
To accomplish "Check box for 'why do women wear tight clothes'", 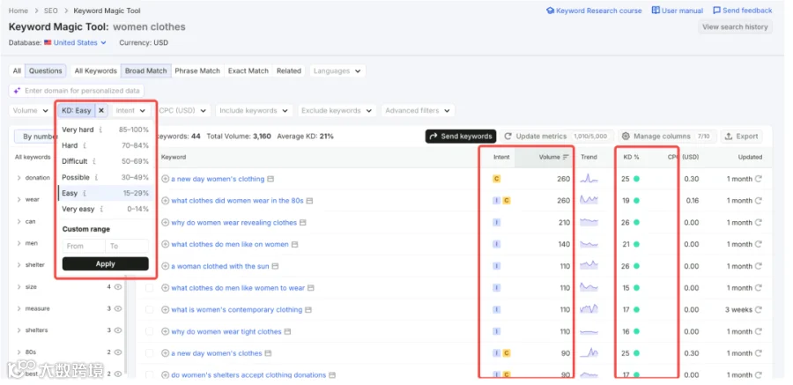I will [x=149, y=332].
